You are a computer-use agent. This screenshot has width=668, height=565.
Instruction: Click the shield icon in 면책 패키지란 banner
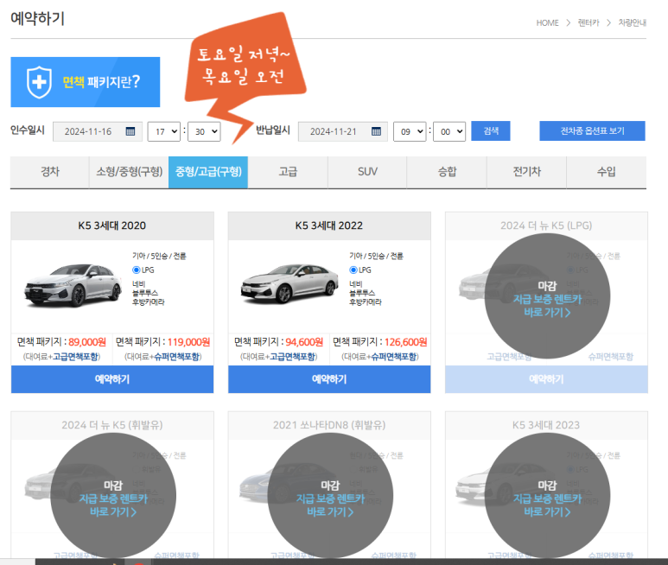[x=39, y=82]
